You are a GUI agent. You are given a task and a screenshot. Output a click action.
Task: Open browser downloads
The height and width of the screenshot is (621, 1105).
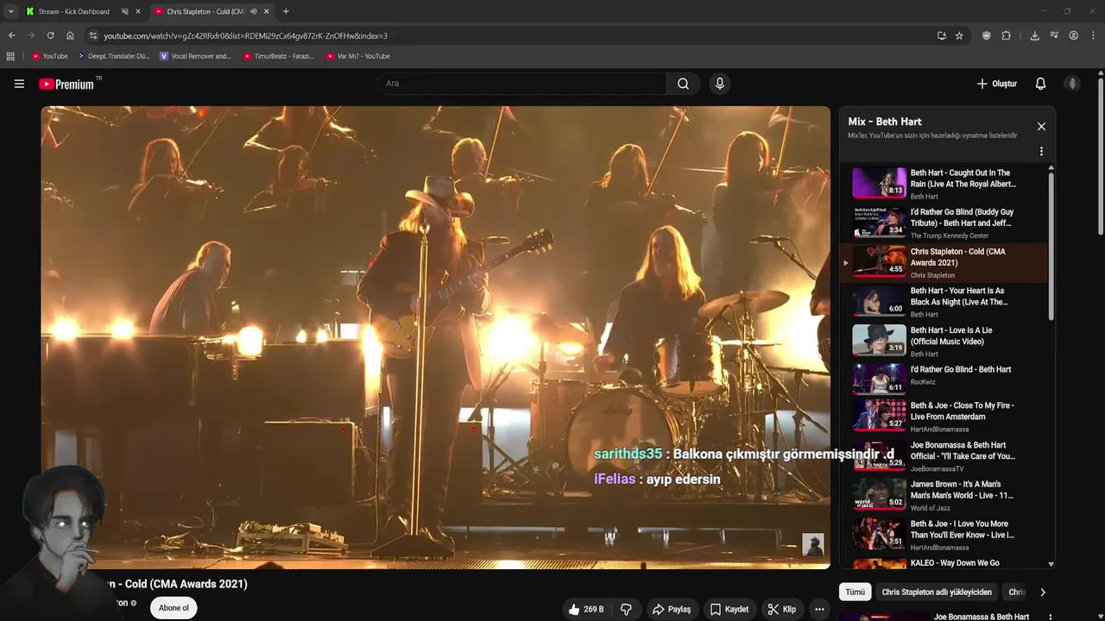[1034, 35]
